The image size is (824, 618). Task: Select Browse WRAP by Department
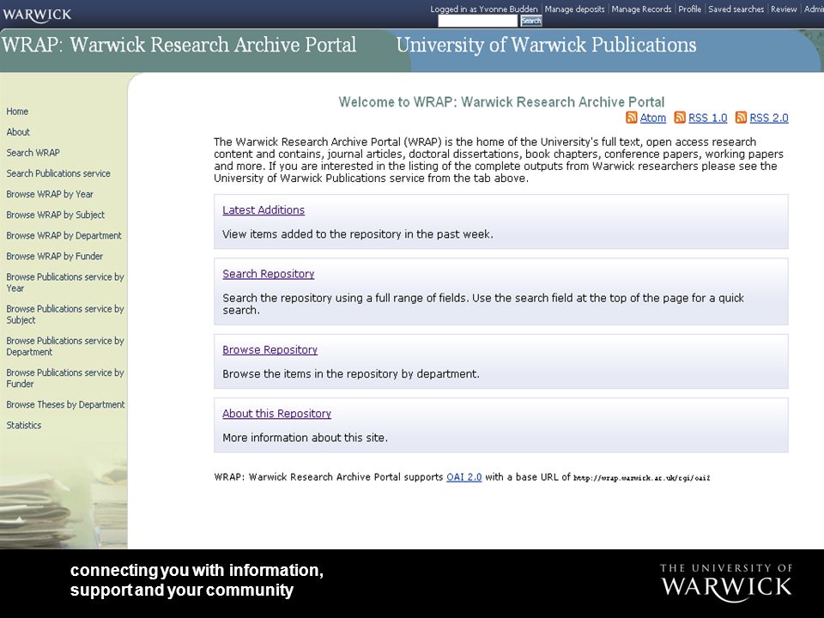[x=64, y=235]
